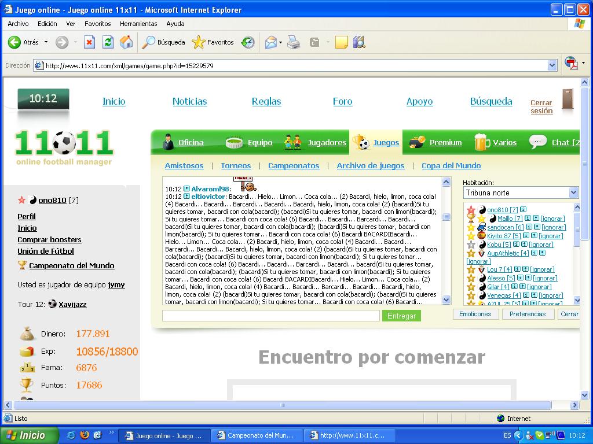593x444 pixels.
Task: Click the Premium wallet icon
Action: 417,142
